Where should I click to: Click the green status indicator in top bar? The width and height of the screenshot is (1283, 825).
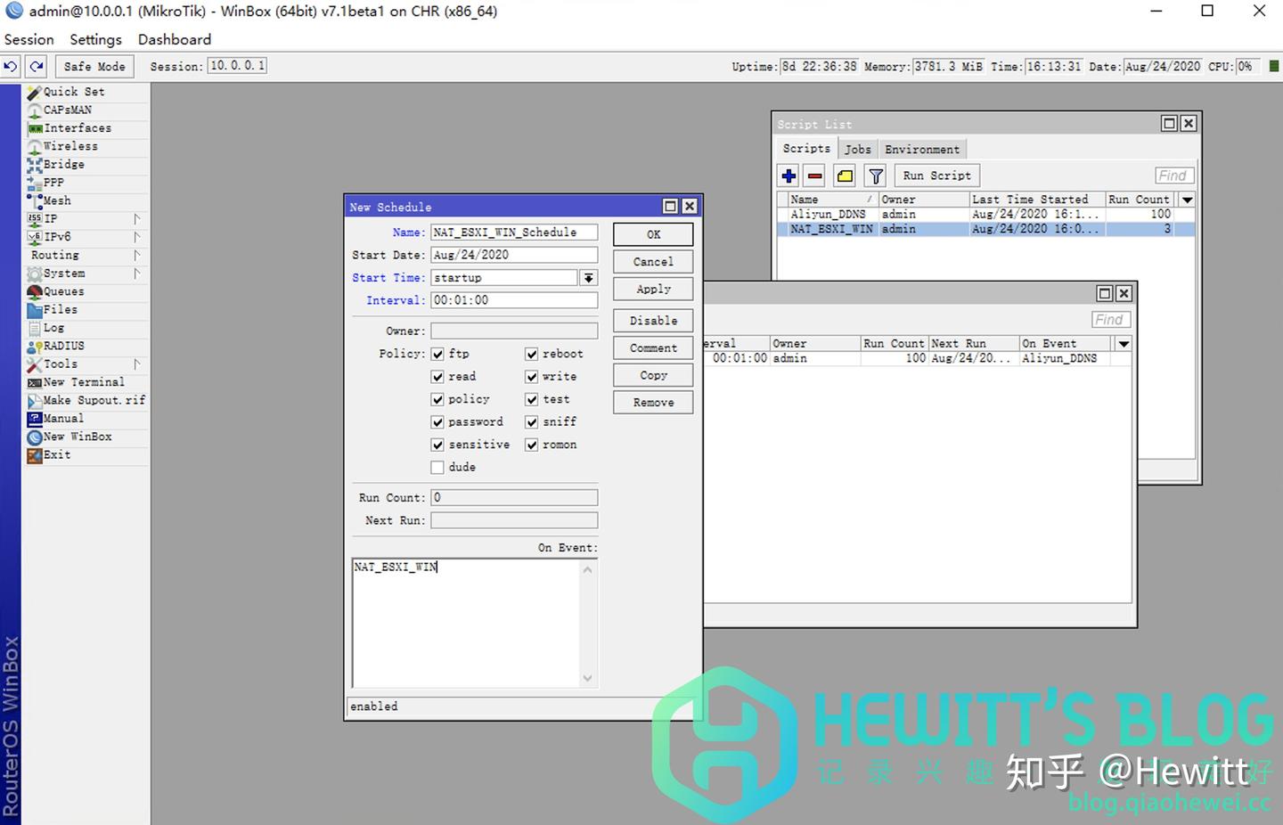[1273, 67]
